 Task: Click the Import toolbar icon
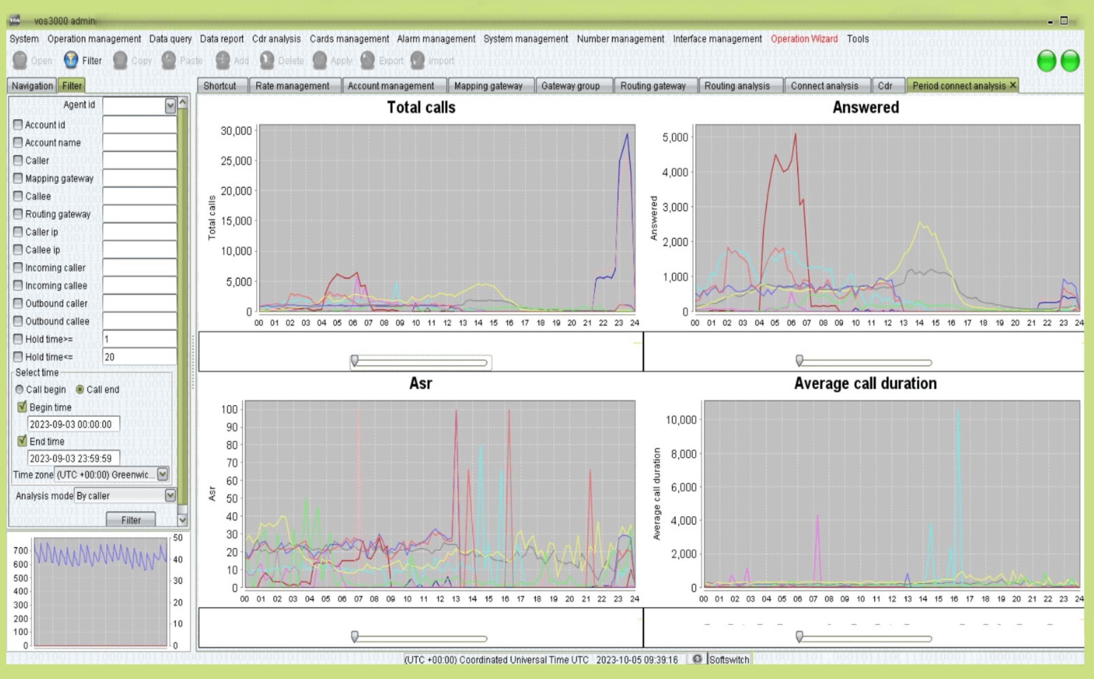[417, 60]
